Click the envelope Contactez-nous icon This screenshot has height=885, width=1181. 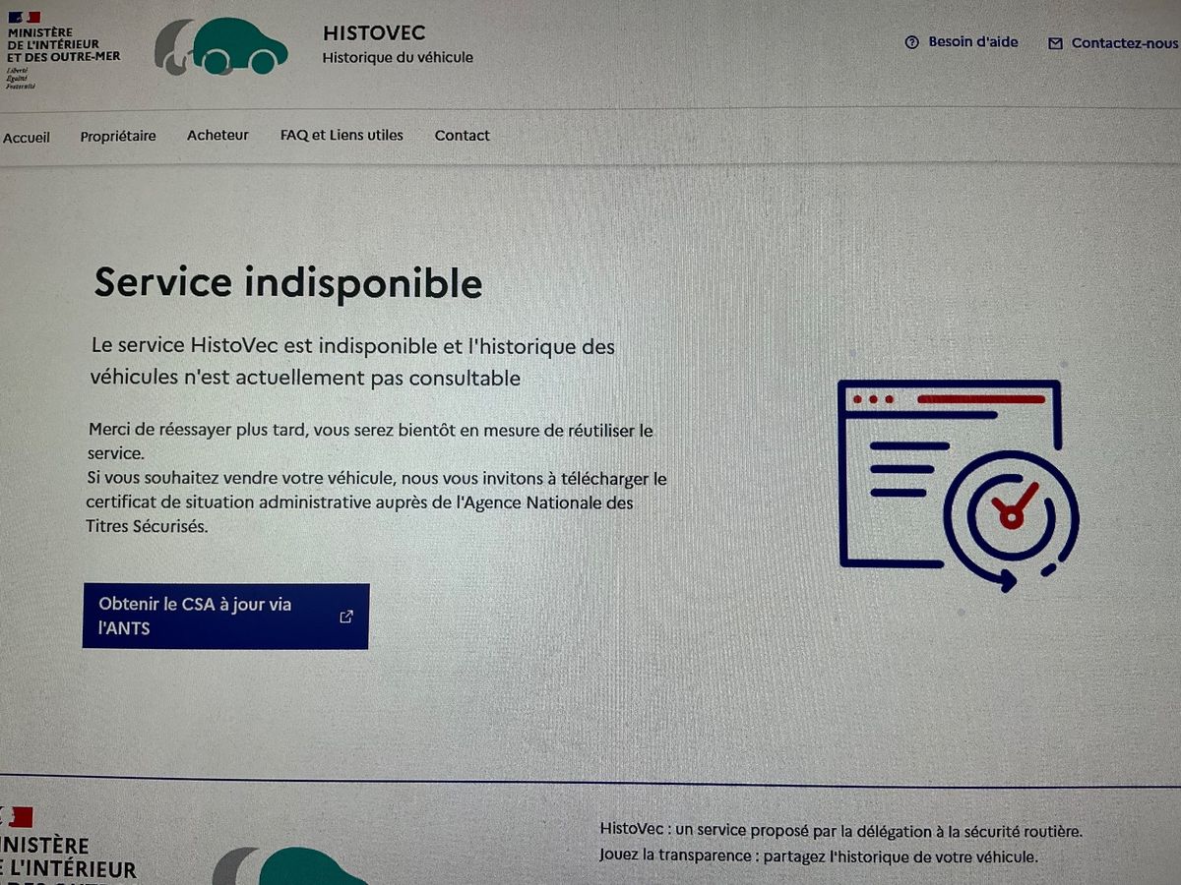(x=1055, y=43)
